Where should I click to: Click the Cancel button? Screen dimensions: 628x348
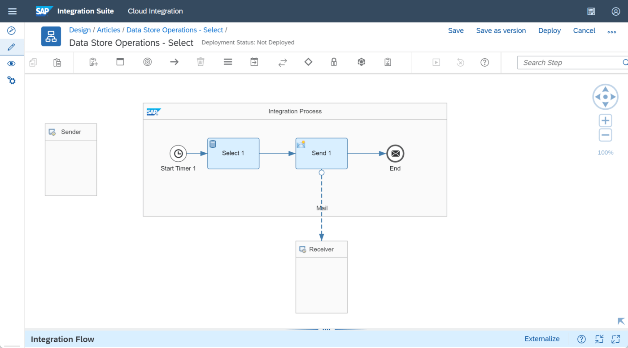point(584,30)
